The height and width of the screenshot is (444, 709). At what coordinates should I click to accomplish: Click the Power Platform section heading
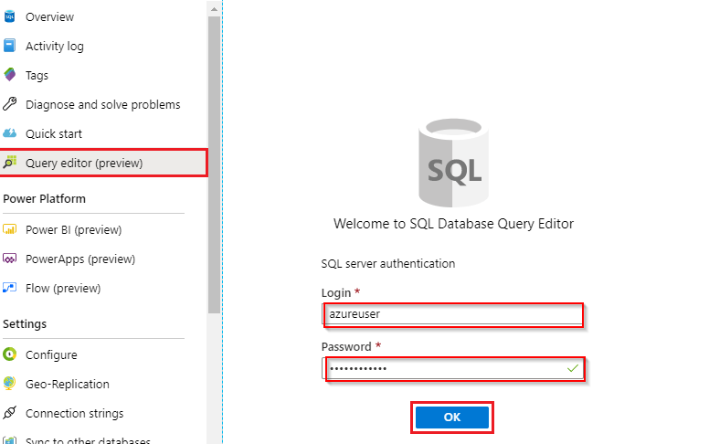(x=44, y=199)
